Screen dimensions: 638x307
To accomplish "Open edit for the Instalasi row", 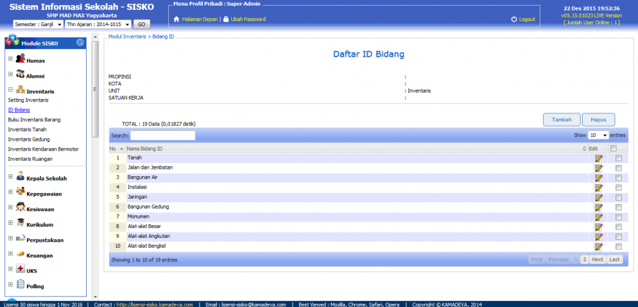I will 598,187.
